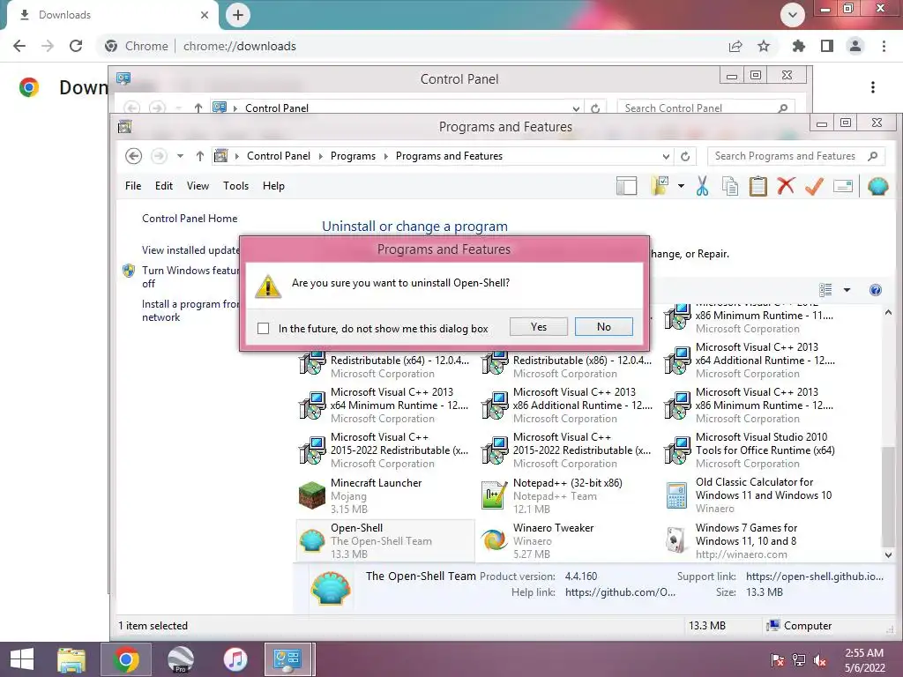Open Chrome three-dot menu
Viewport: 903px width, 677px height.
click(x=884, y=46)
